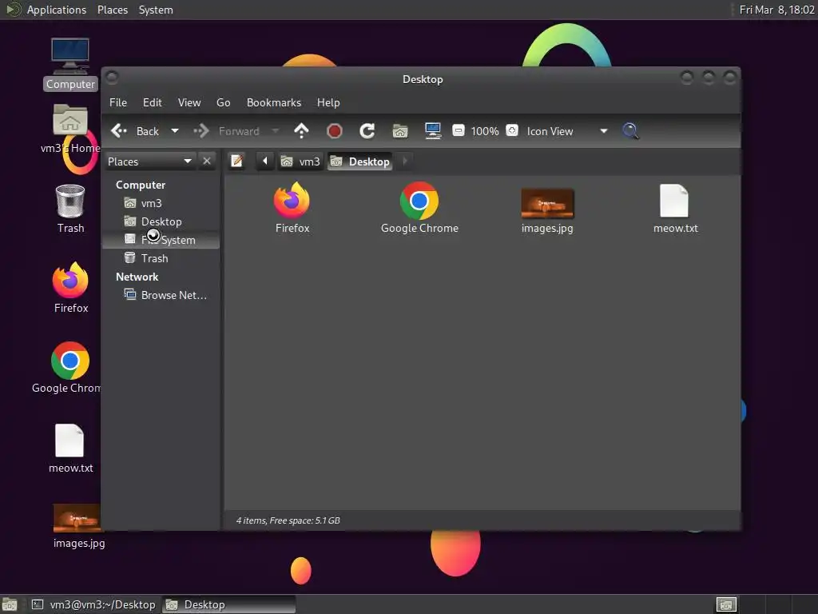The height and width of the screenshot is (614, 818).
Task: Go to parent folder using Up arrow
Action: point(301,131)
